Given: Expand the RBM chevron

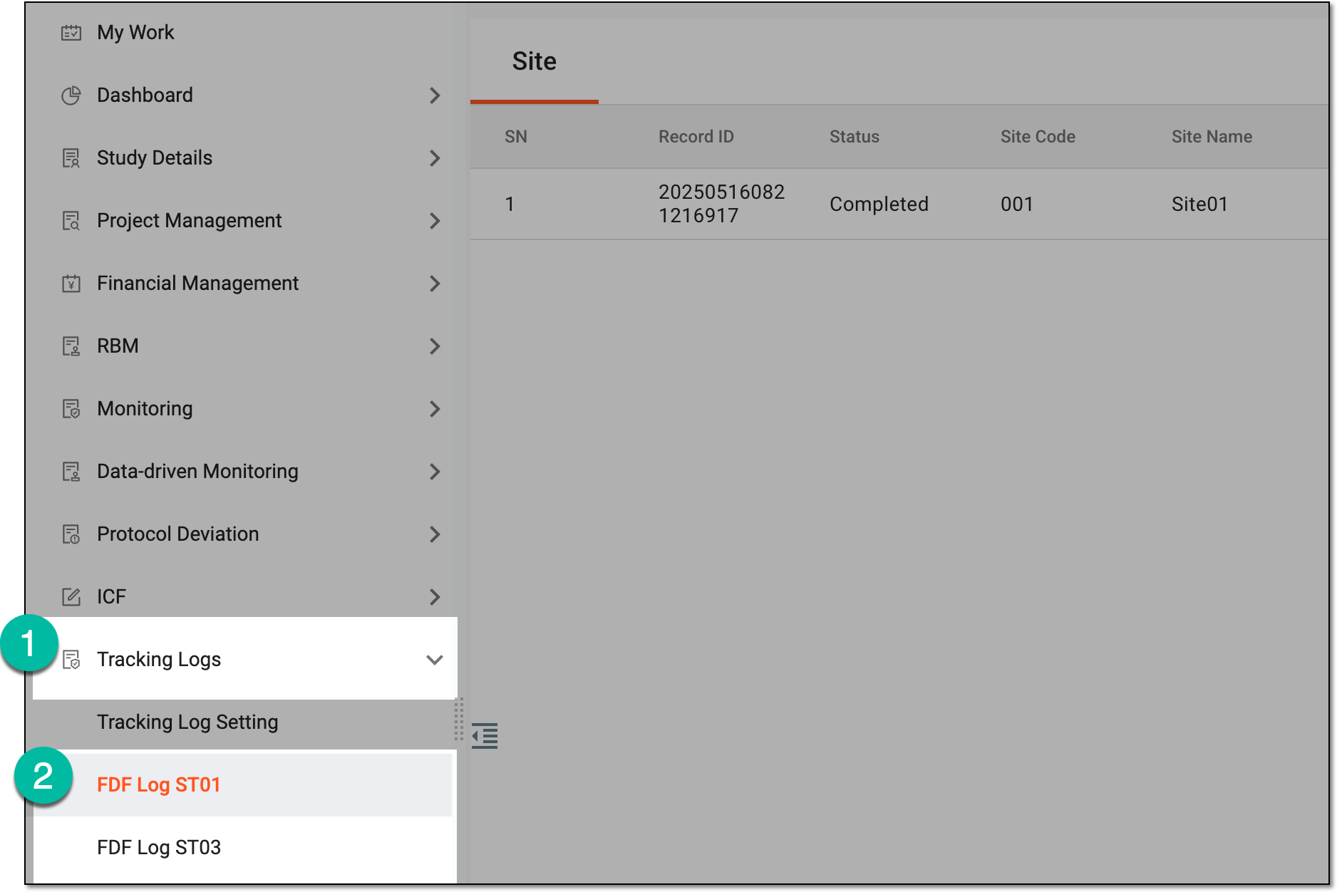Looking at the screenshot, I should 435,346.
